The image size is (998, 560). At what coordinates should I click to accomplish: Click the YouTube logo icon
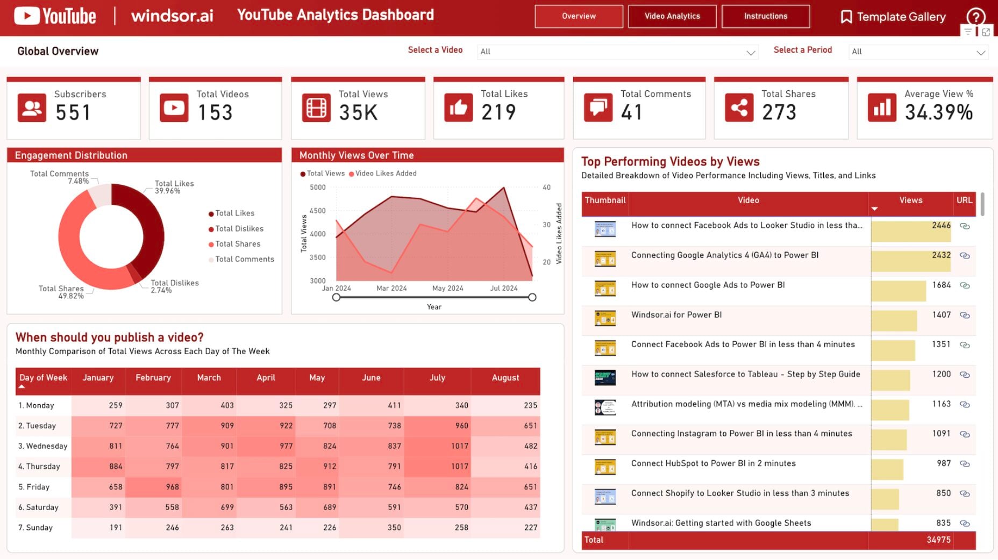tap(26, 15)
